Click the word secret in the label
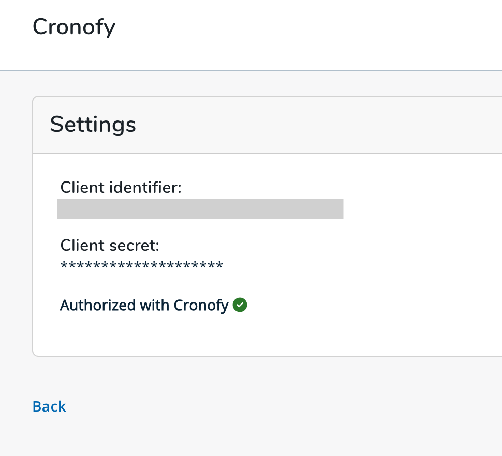The width and height of the screenshot is (502, 456). pos(134,246)
